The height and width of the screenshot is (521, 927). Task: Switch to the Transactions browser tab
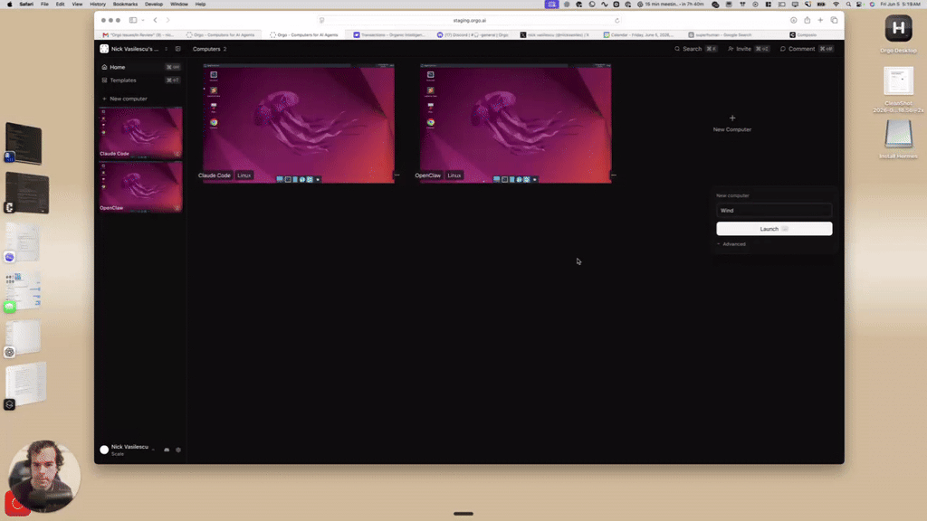(389, 35)
